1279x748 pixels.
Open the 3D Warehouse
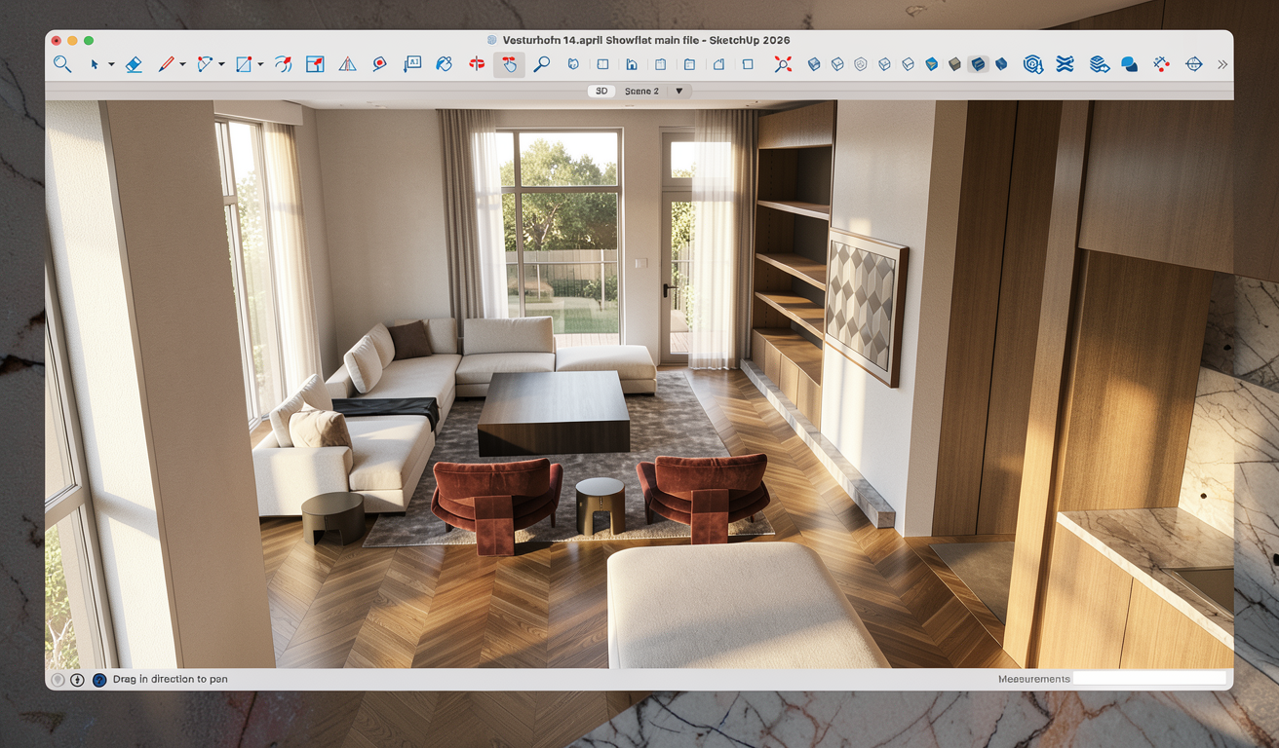coord(1033,64)
